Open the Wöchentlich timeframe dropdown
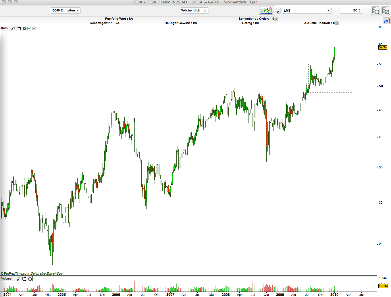Viewport: 391px width, 297px height. [194, 10]
